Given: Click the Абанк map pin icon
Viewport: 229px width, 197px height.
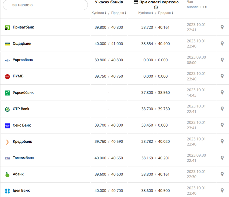Looking at the screenshot, I should tap(222, 174).
